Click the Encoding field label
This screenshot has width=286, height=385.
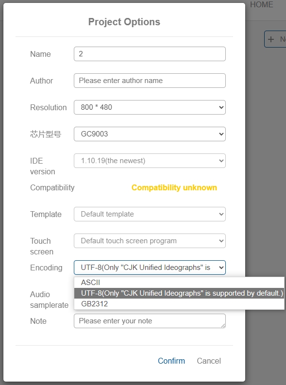point(46,268)
